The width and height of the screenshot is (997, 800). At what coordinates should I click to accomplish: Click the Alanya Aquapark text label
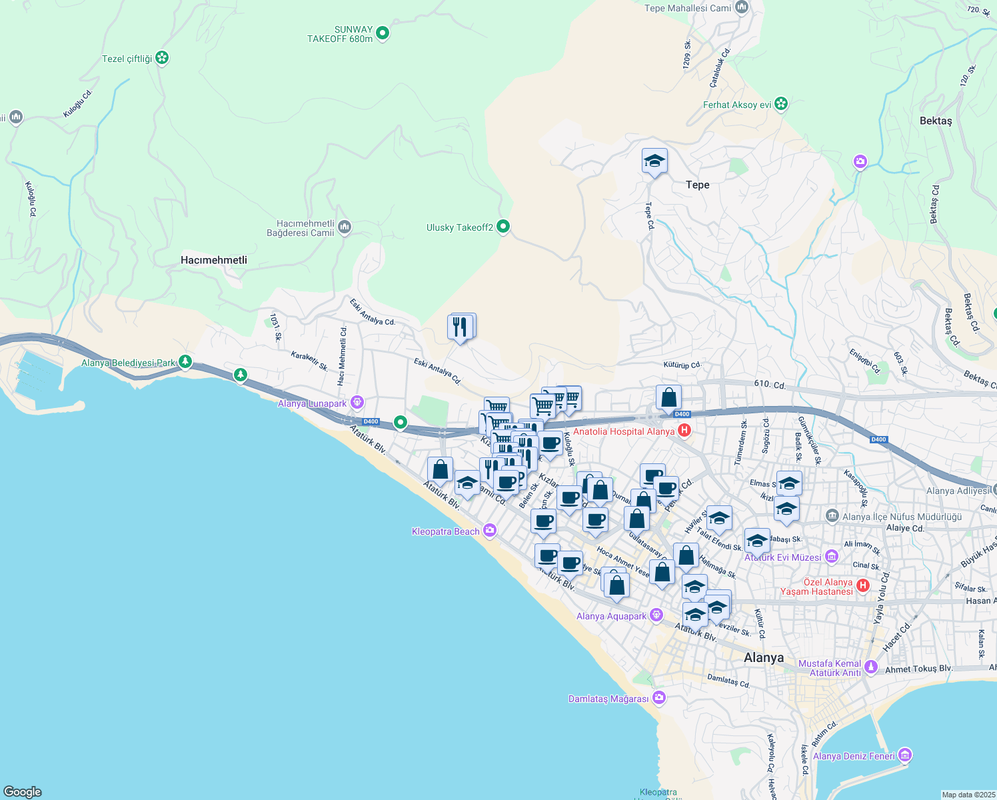pyautogui.click(x=611, y=616)
